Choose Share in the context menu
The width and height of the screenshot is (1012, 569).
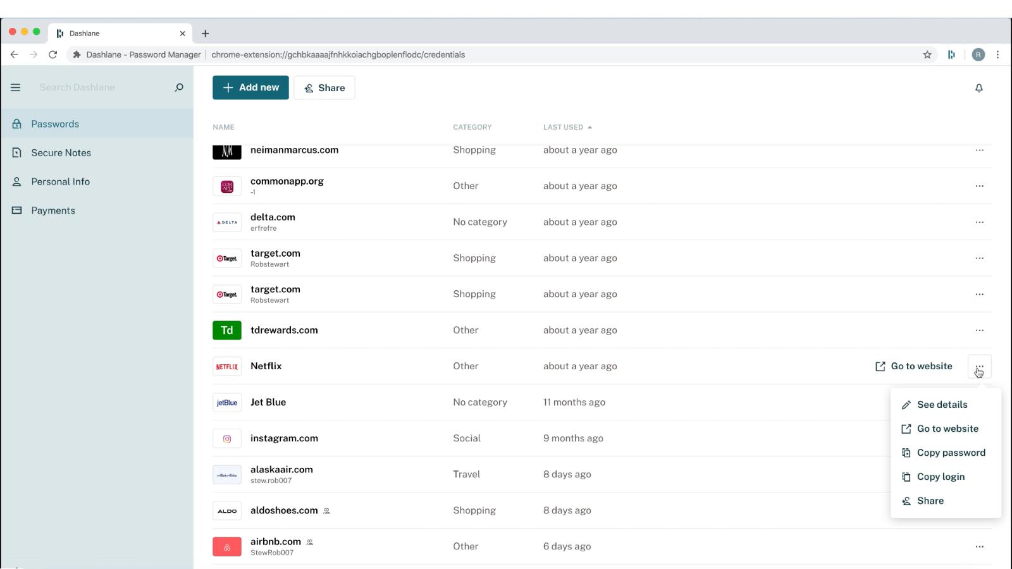pyautogui.click(x=946, y=501)
